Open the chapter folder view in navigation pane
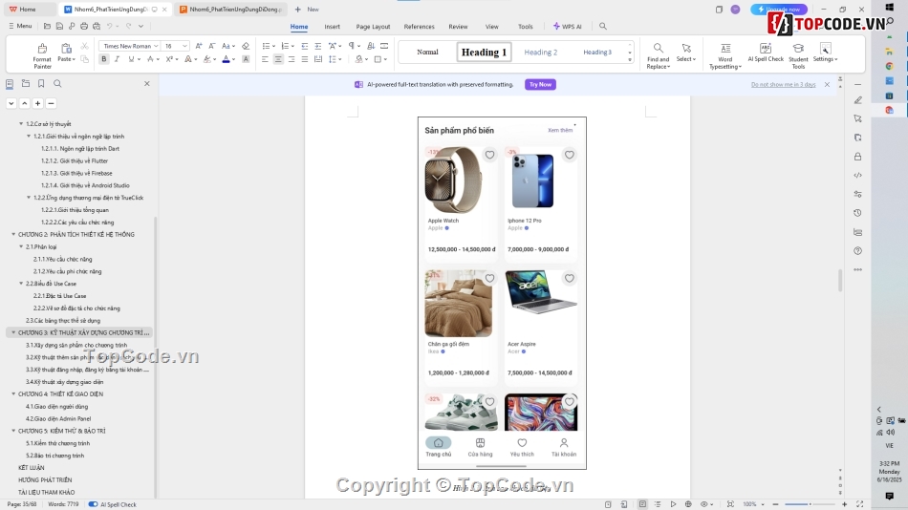This screenshot has height=510, width=908. click(26, 83)
